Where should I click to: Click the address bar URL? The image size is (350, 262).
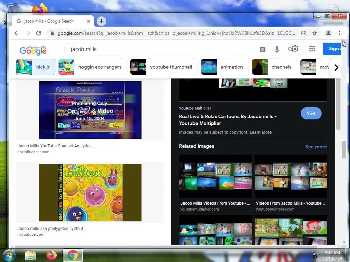[176, 33]
